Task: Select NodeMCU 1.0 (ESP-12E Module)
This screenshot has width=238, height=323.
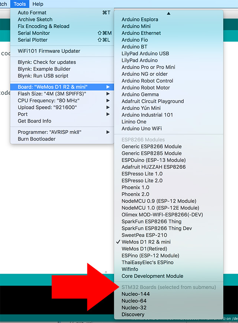Action: [x=160, y=208]
